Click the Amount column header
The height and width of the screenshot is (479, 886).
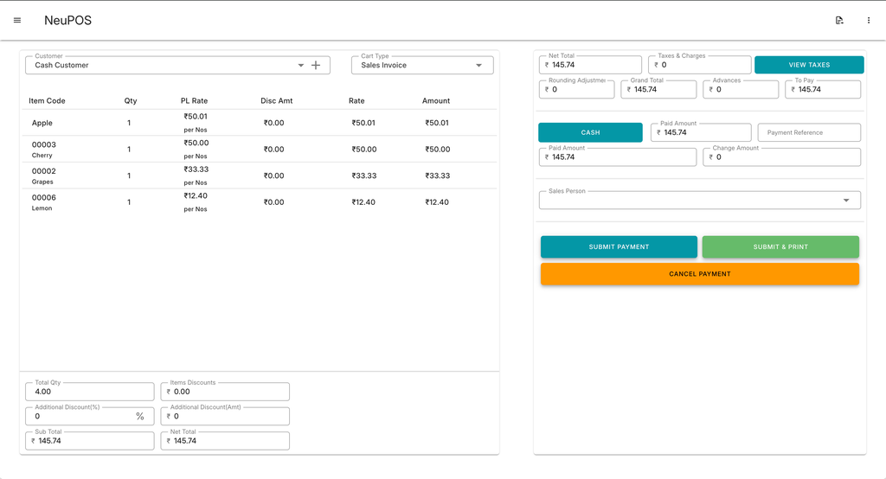[436, 100]
